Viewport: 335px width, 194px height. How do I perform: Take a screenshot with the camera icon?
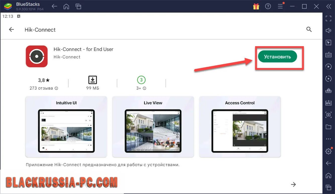click(328, 115)
